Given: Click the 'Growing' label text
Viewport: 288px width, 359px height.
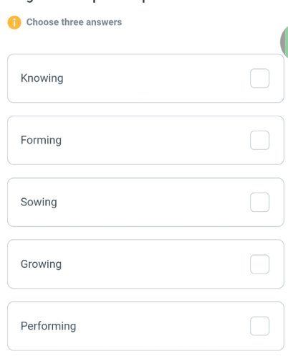Looking at the screenshot, I should coord(41,264).
